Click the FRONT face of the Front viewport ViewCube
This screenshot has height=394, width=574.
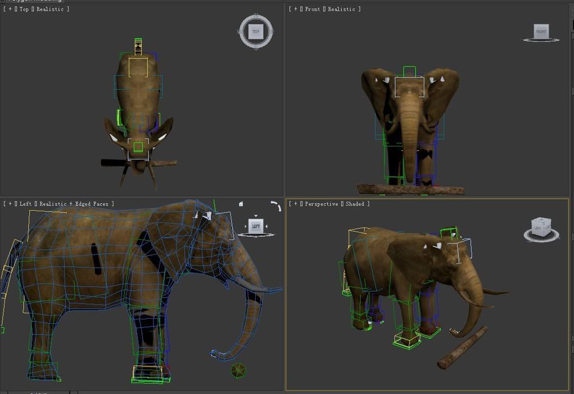[x=541, y=31]
